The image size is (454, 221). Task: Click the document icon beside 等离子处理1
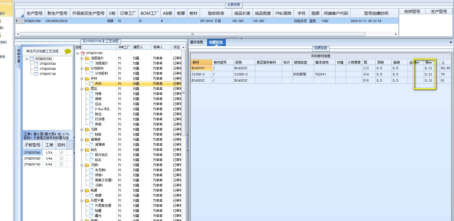coord(91,180)
